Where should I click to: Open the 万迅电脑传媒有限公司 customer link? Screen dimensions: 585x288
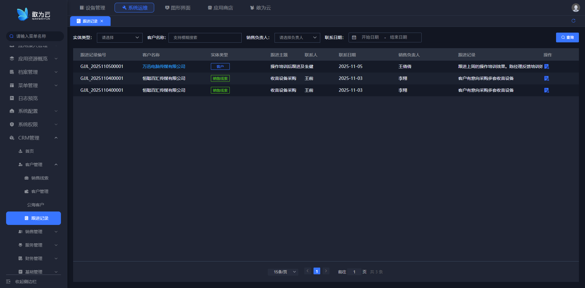pyautogui.click(x=164, y=66)
